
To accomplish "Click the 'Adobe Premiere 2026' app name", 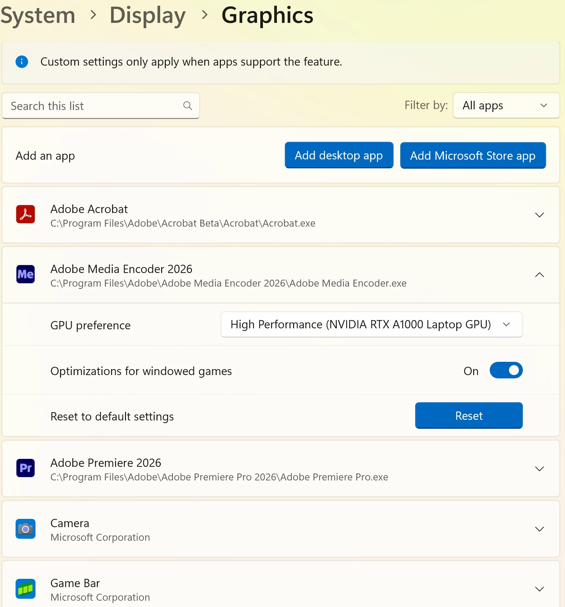I will [106, 463].
